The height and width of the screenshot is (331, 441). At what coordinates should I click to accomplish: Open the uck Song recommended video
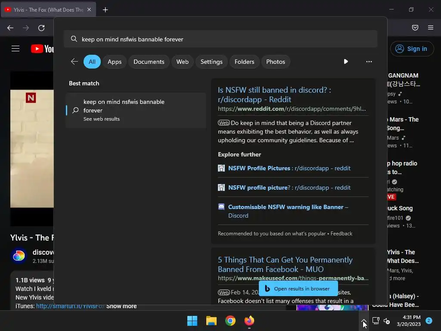pos(400,208)
